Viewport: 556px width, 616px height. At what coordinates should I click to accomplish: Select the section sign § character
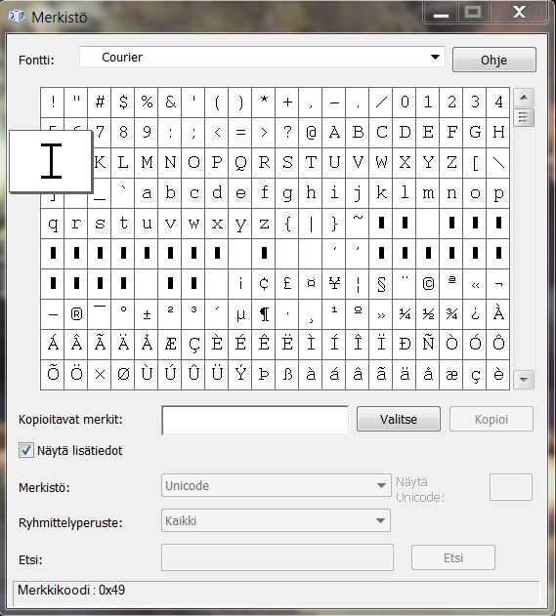click(x=381, y=284)
